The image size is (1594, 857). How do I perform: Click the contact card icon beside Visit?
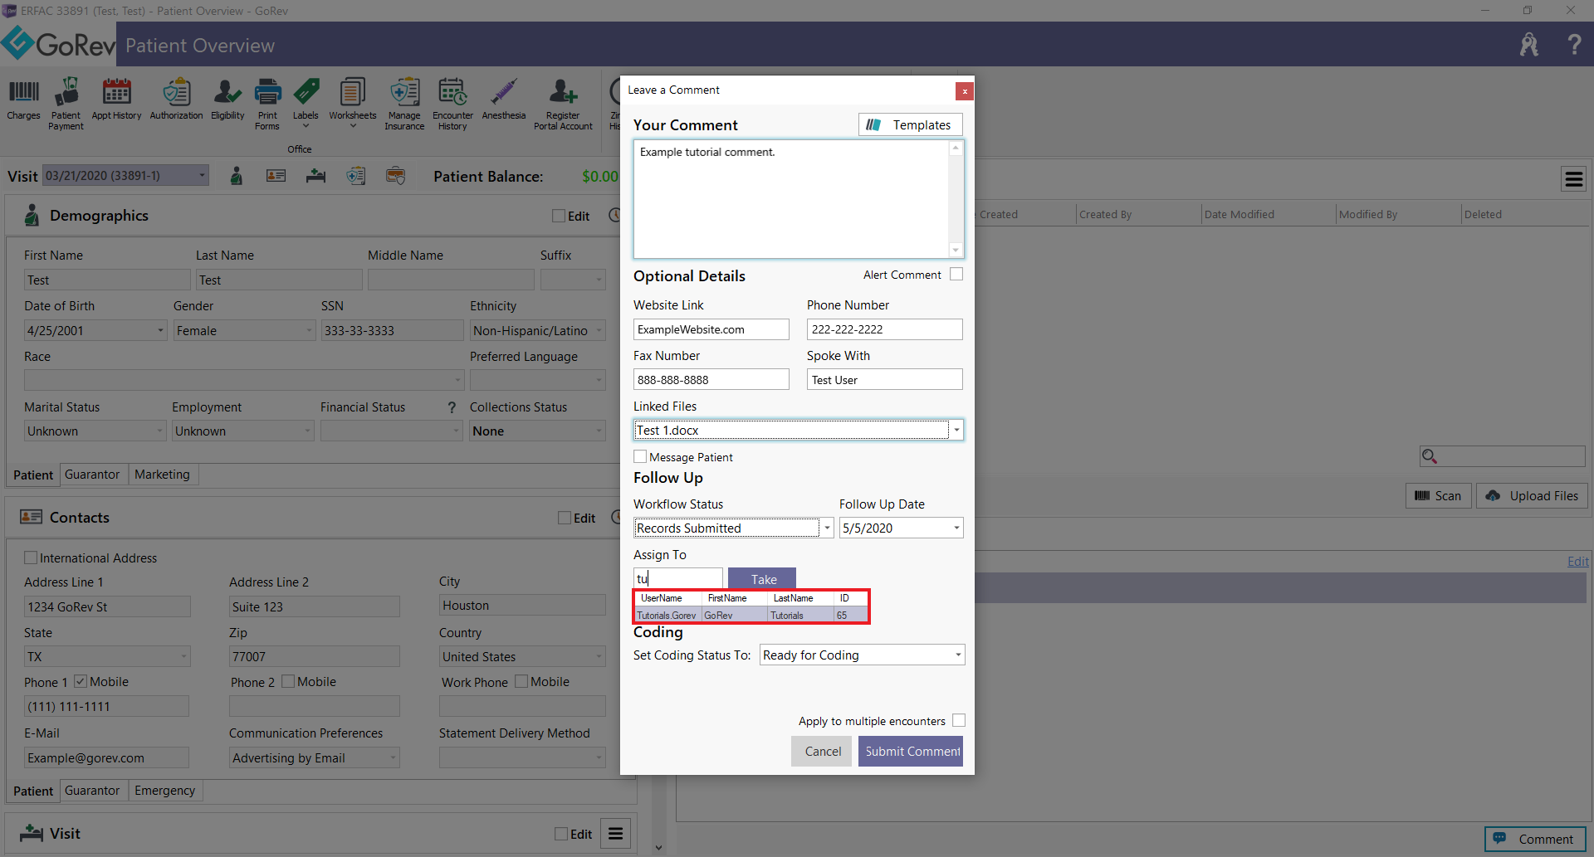pos(276,176)
